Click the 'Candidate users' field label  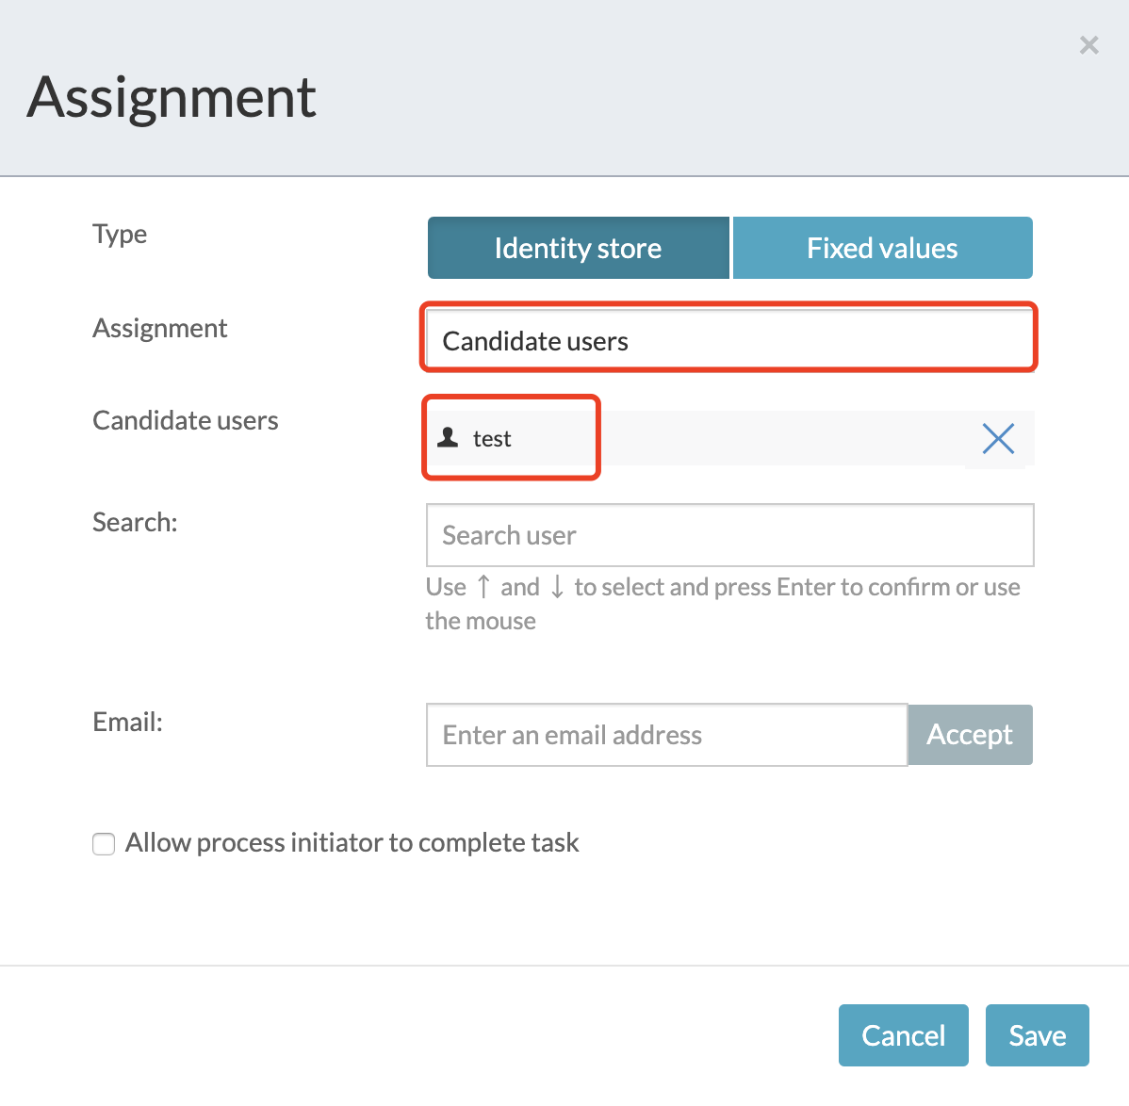tap(185, 420)
